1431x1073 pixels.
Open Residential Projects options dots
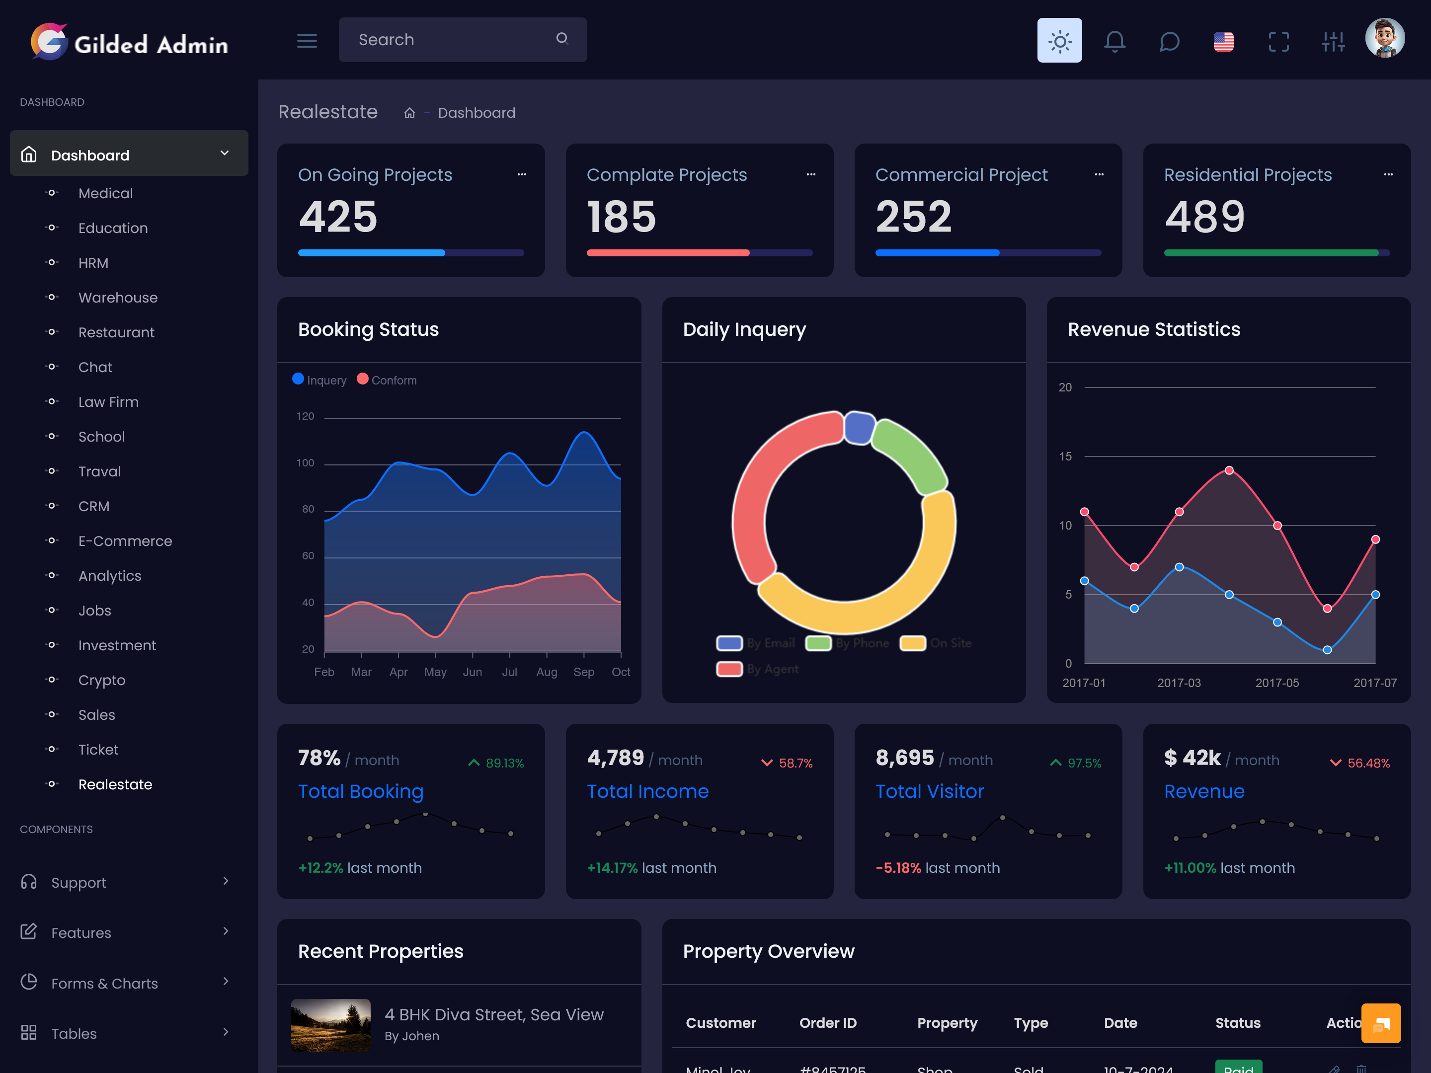1388,175
